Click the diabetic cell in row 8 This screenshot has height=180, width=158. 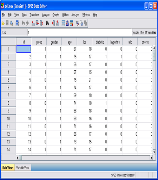[x=100, y=103]
